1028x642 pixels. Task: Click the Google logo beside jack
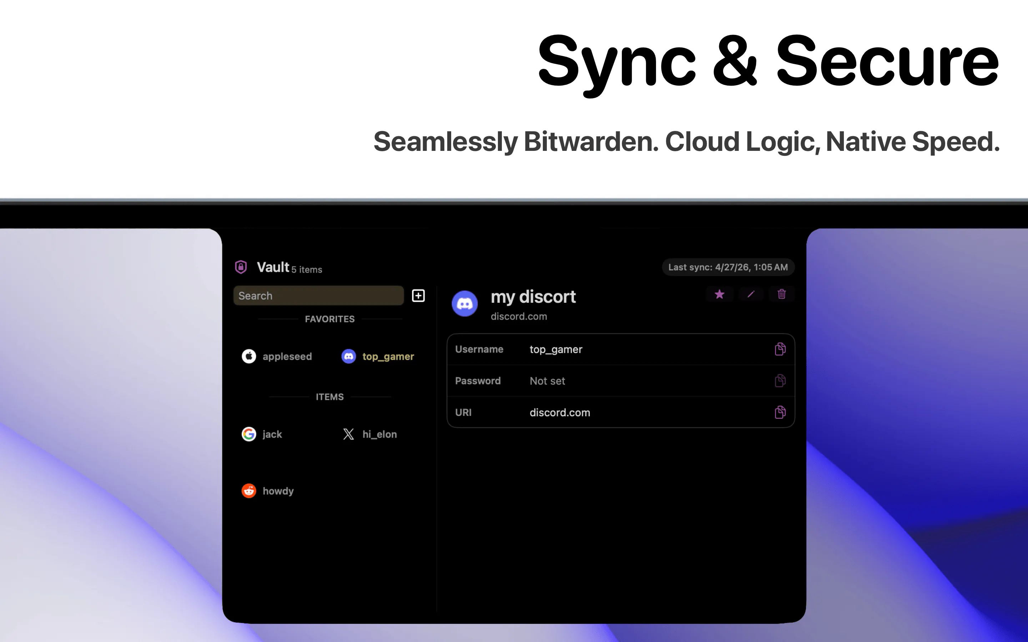click(x=249, y=434)
